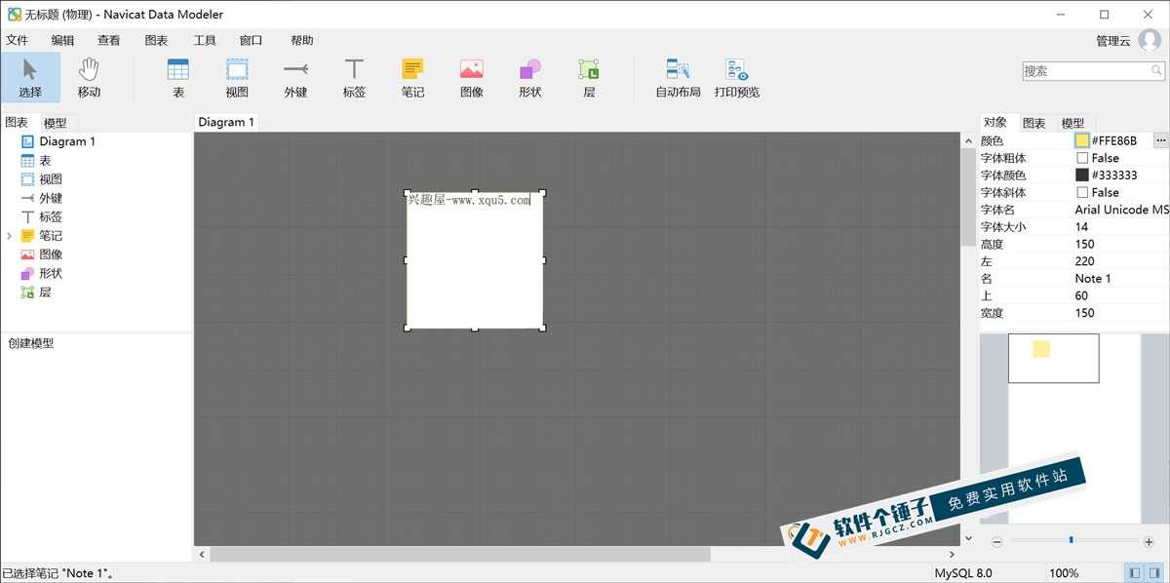Select the 标签 (Label) tool
This screenshot has width=1170, height=583.
[354, 77]
